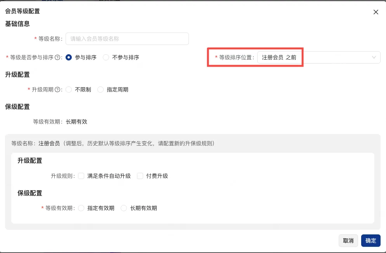Viewport: 386px width, 253px height.
Task: Select the 不参与排序 radio option
Action: click(106, 57)
